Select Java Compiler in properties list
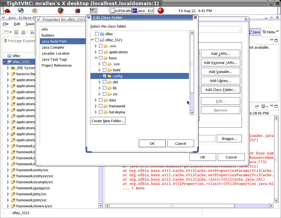281x218 pixels. (x=53, y=48)
